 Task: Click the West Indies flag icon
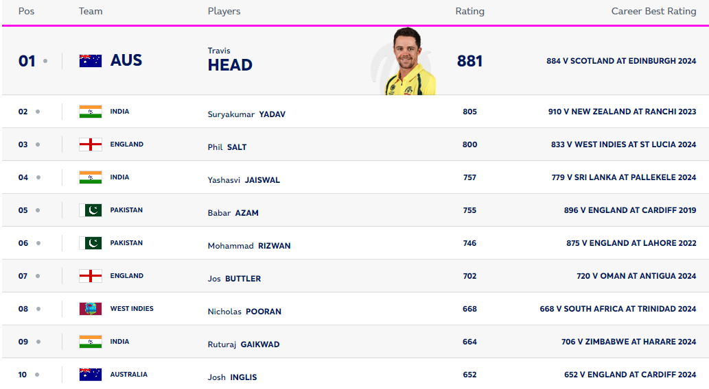91,309
